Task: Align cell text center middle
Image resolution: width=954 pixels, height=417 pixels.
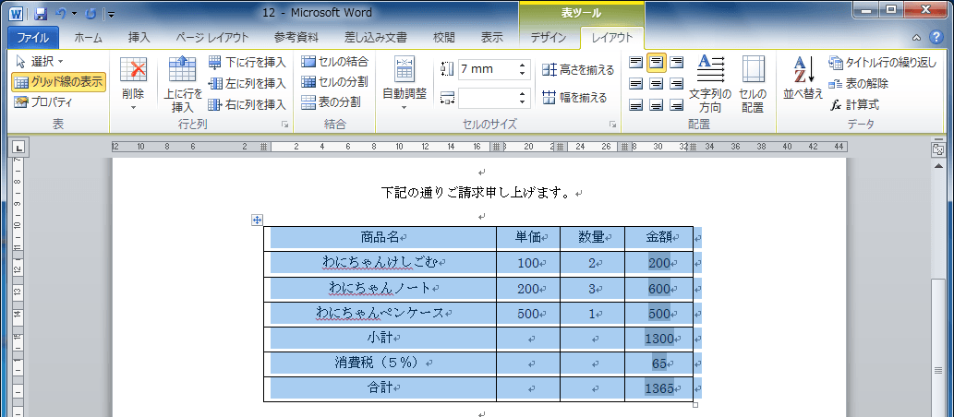Action: (x=656, y=83)
